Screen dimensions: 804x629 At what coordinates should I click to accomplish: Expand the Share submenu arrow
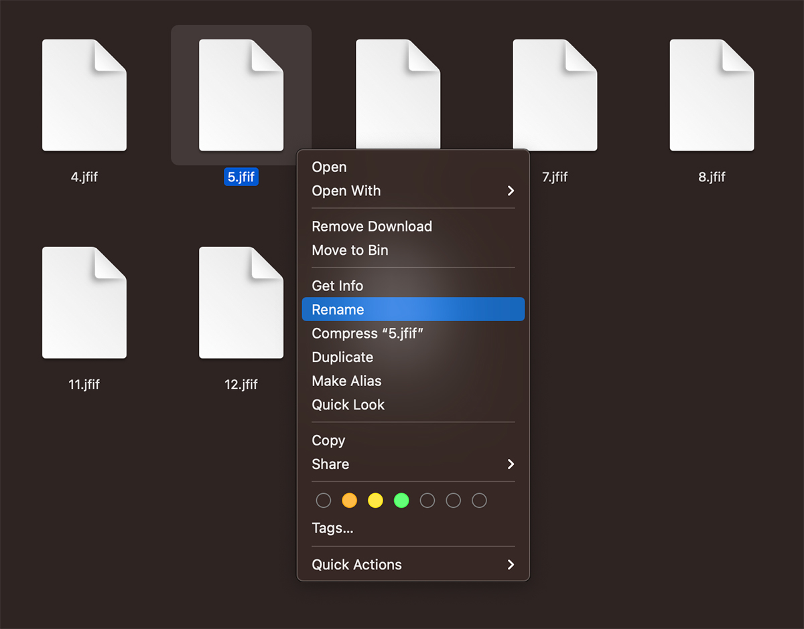point(511,464)
